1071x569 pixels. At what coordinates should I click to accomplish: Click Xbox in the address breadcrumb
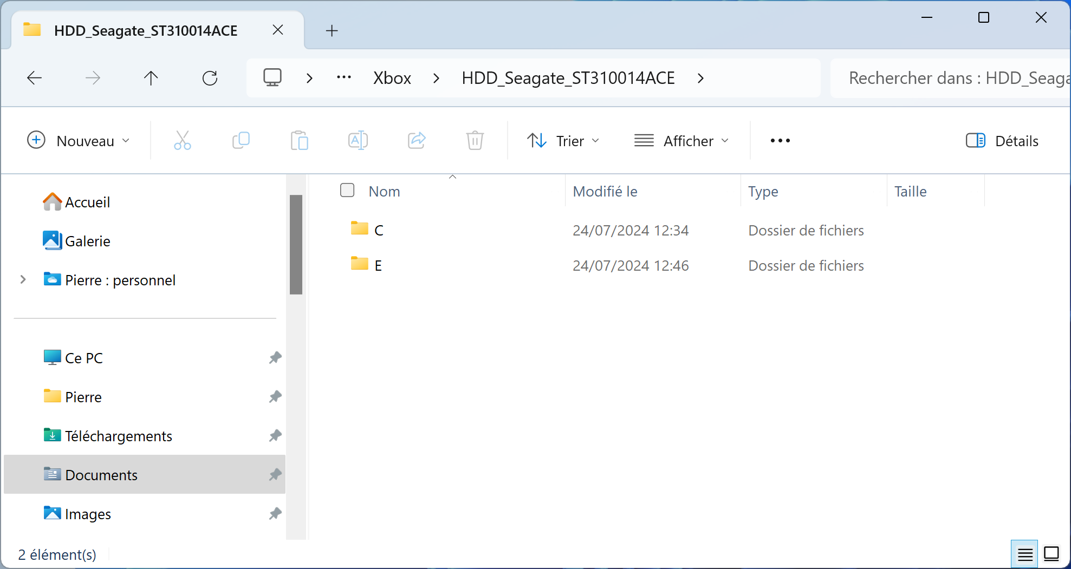pyautogui.click(x=392, y=79)
